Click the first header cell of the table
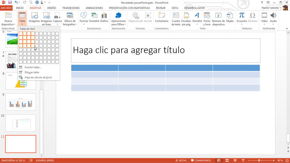Screen dimensions: 290x163 95,68
